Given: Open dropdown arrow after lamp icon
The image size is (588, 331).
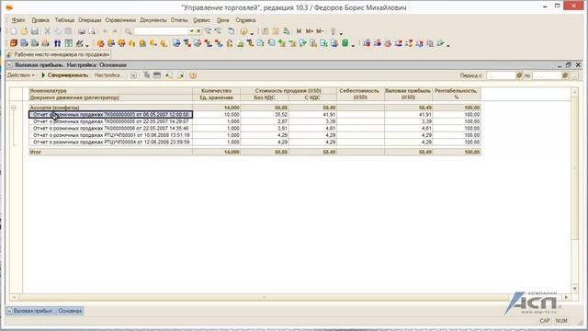Looking at the screenshot, I should pos(341,33).
